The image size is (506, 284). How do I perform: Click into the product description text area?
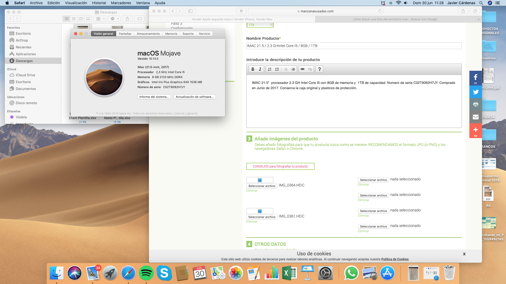pyautogui.click(x=354, y=101)
